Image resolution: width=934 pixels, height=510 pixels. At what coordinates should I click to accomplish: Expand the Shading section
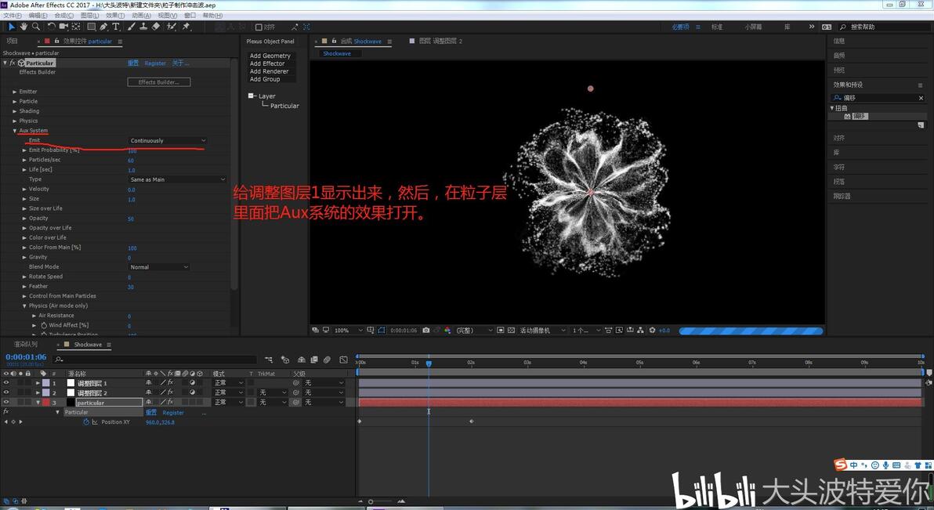click(15, 110)
